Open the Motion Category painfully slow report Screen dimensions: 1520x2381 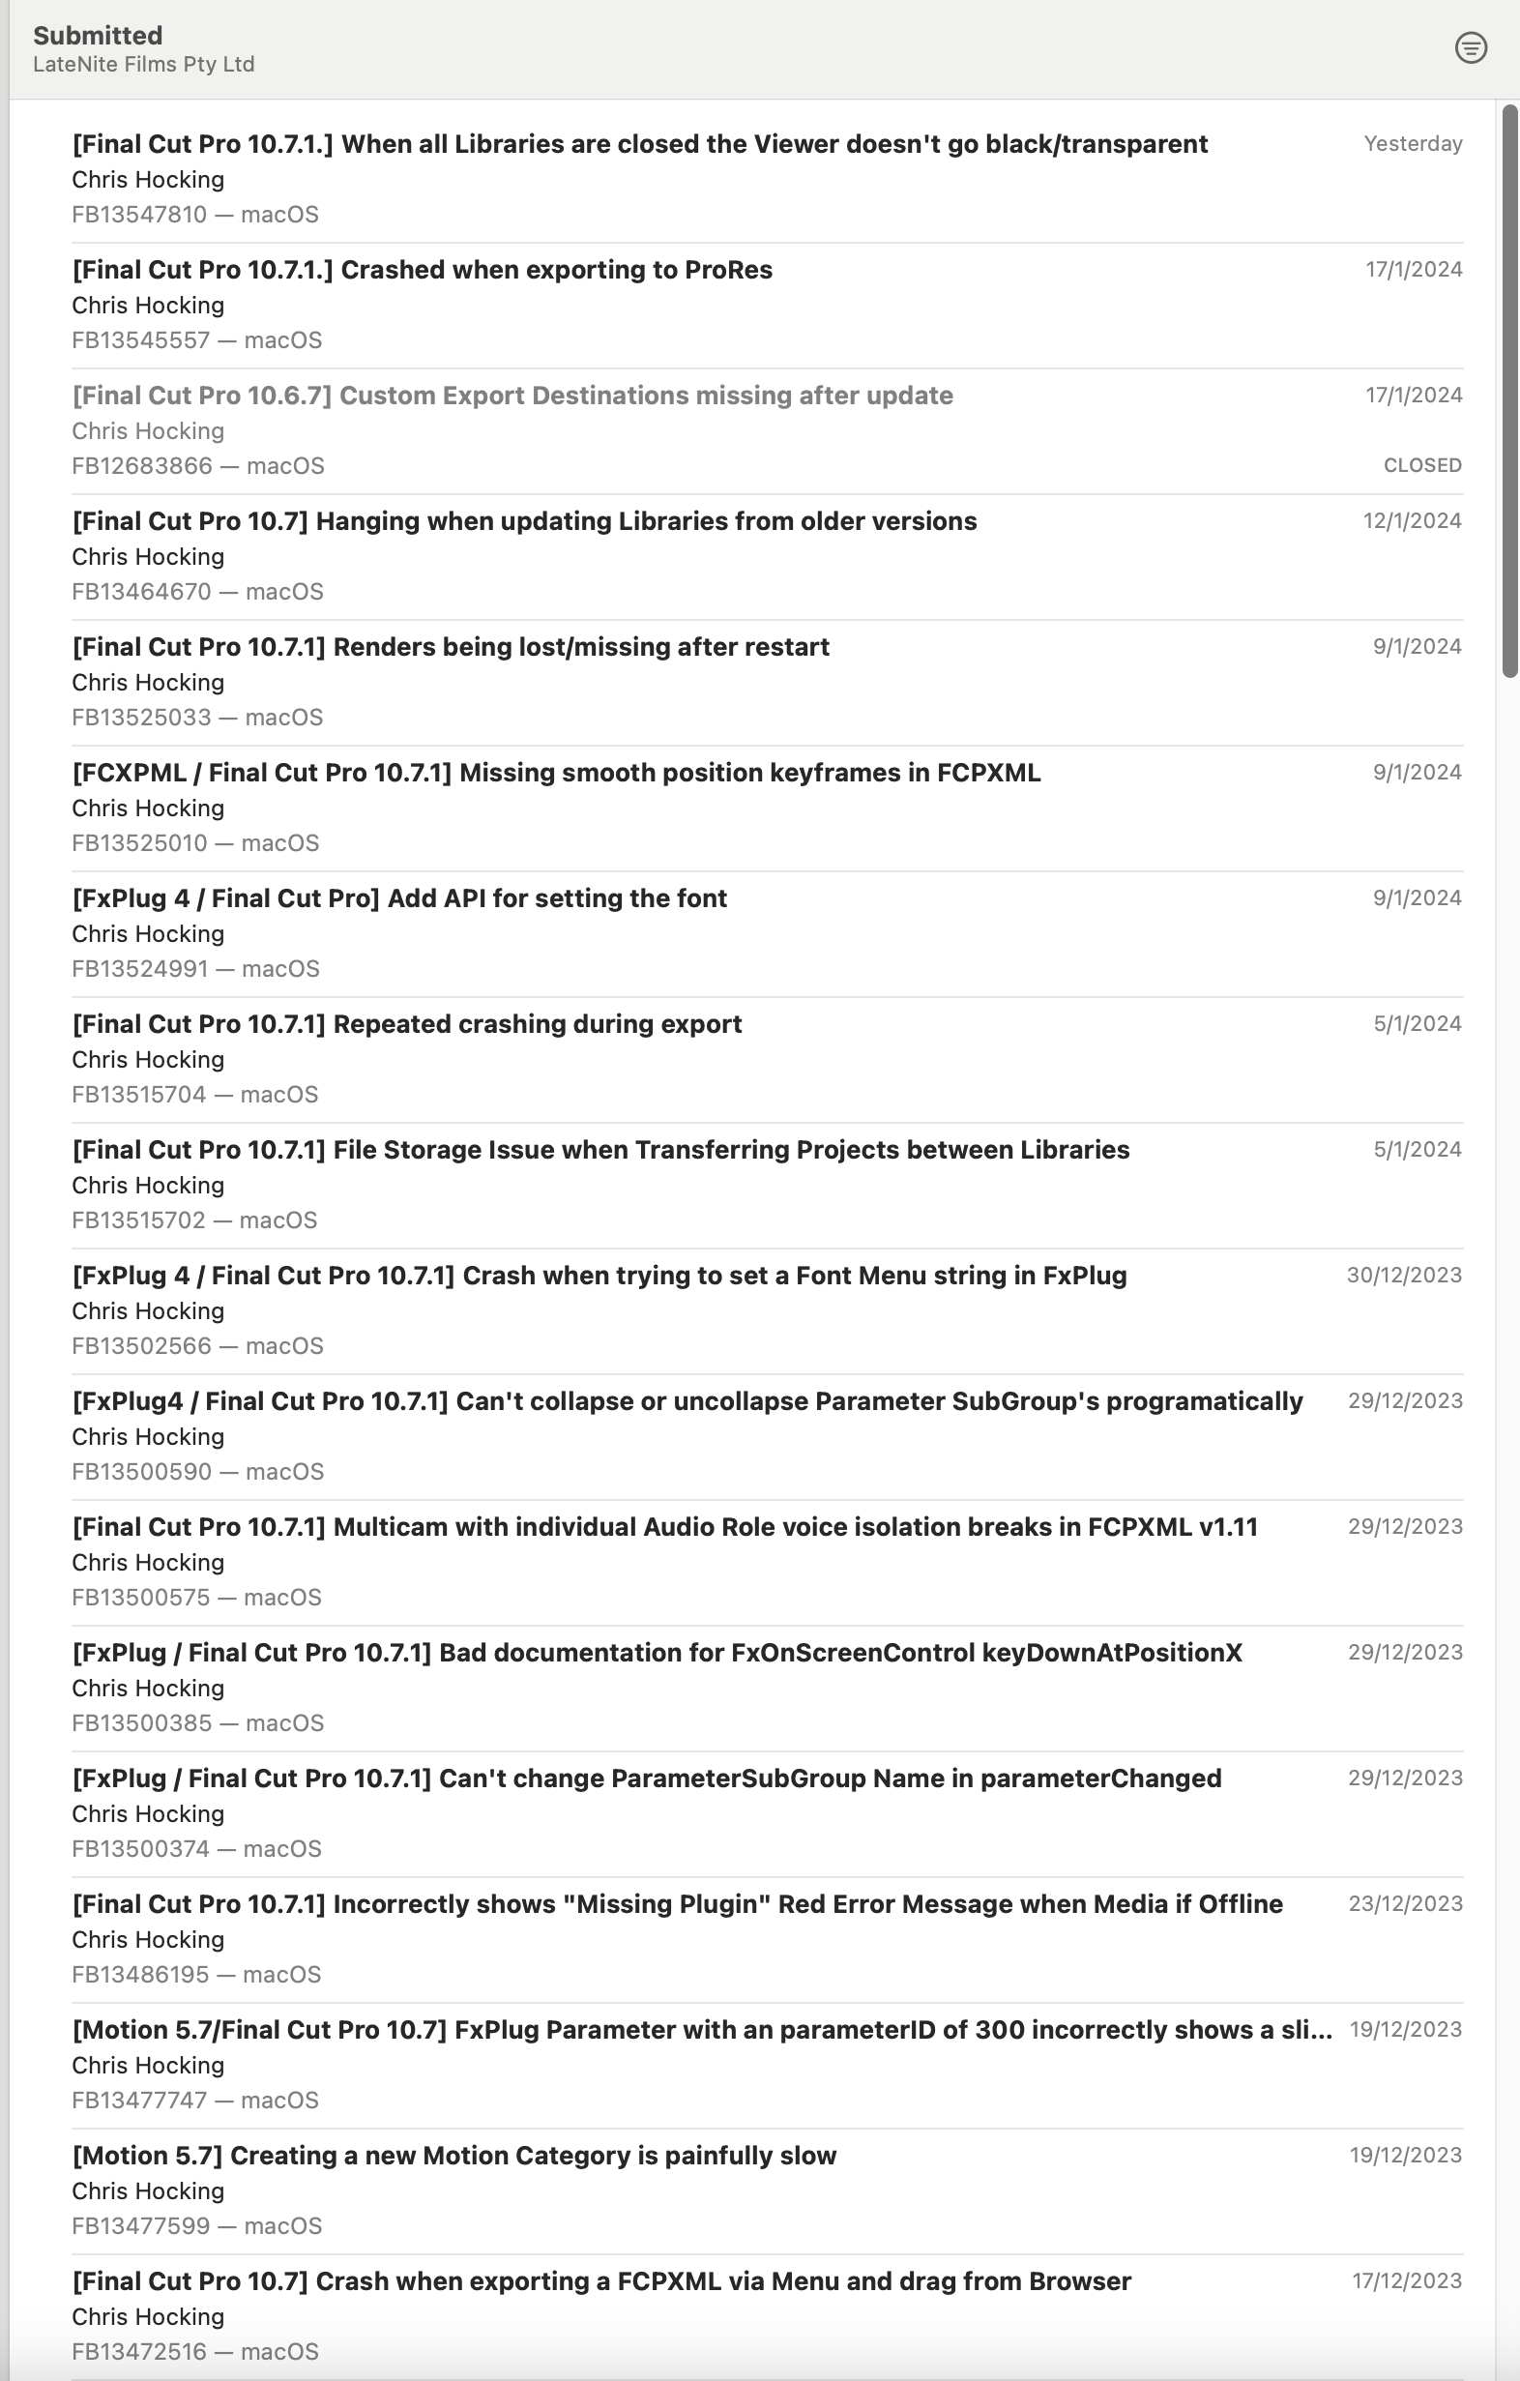click(453, 2154)
